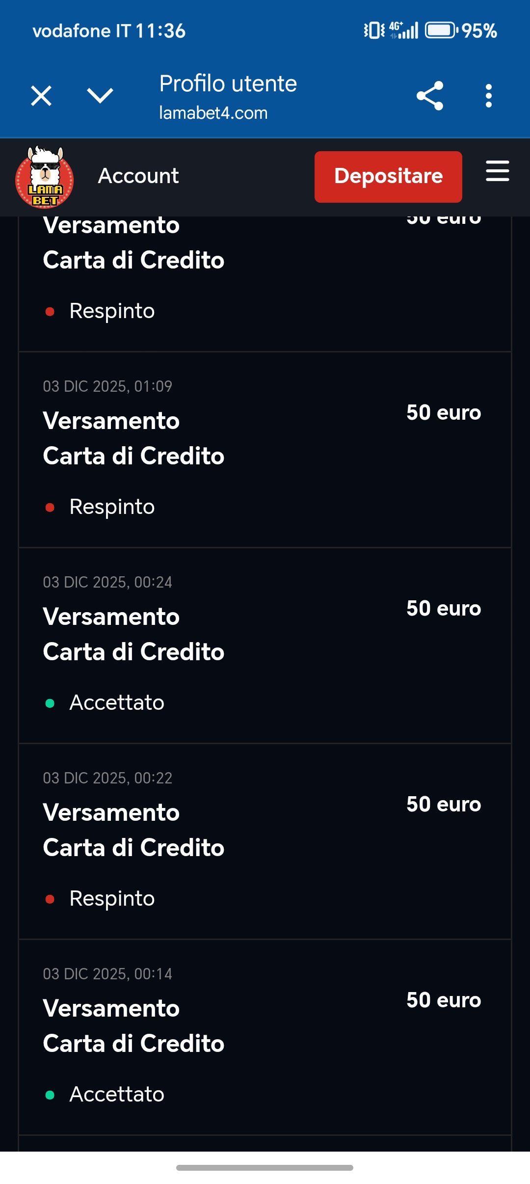Open the hamburger navigation menu
530x1184 pixels.
[x=497, y=171]
